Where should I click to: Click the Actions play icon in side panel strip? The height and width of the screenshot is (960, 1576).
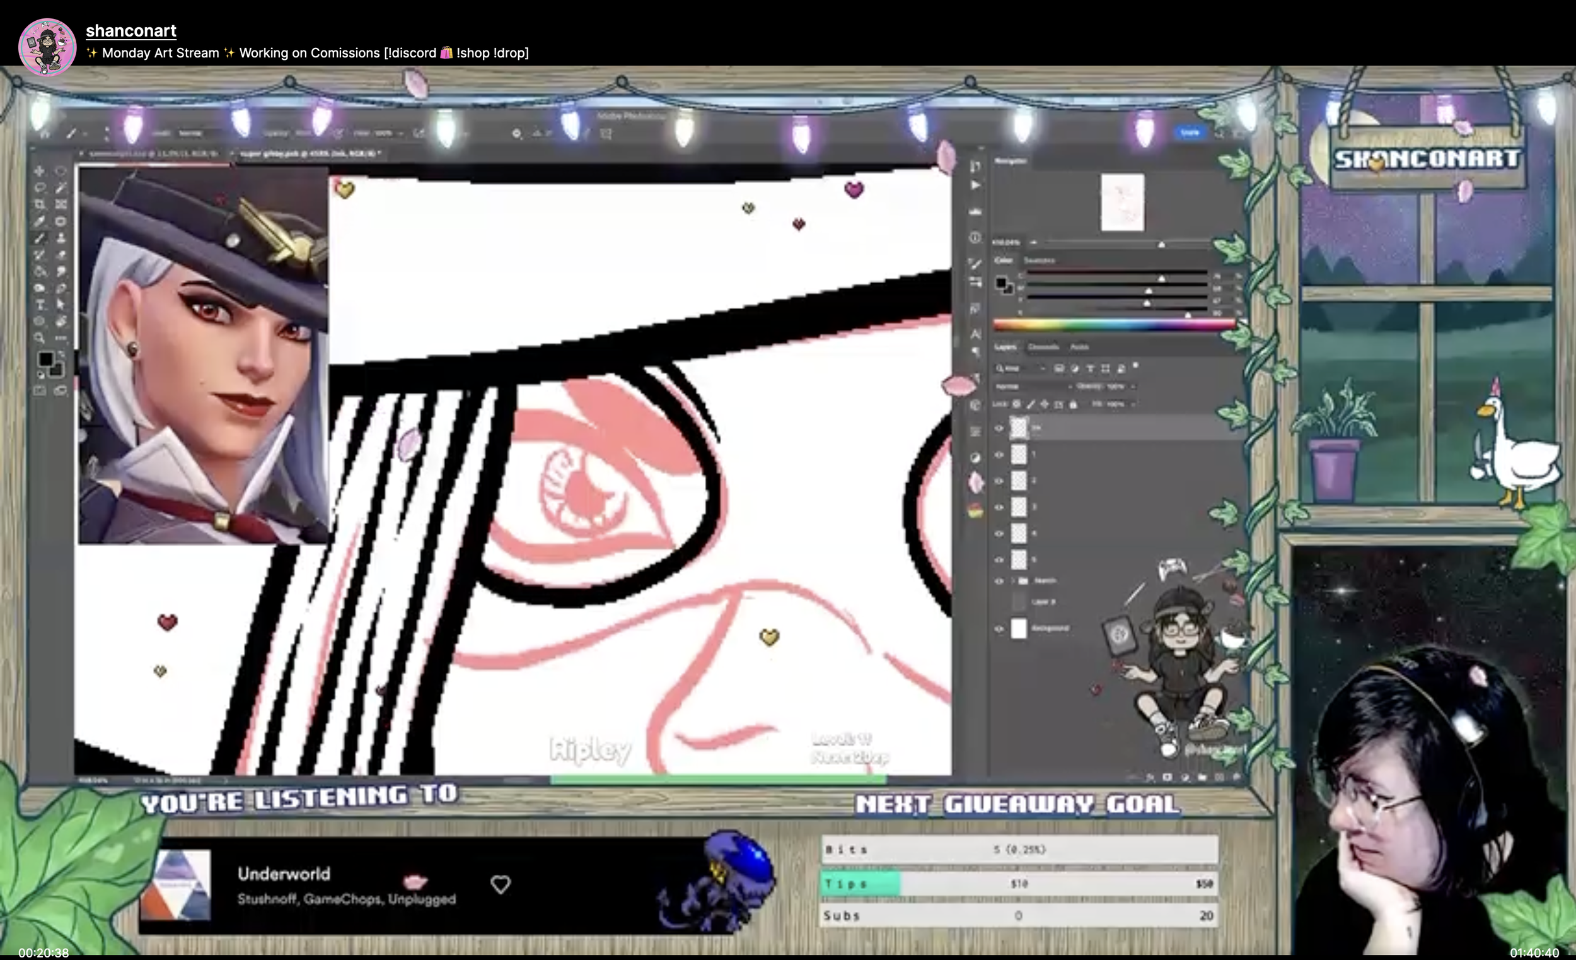(975, 185)
